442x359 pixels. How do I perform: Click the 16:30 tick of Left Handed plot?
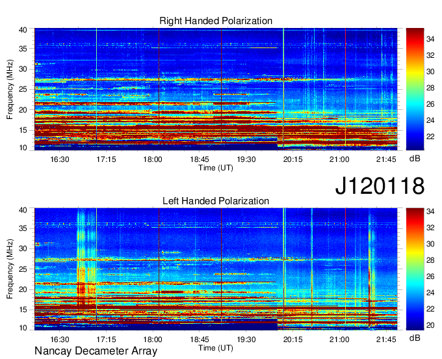[x=60, y=339]
